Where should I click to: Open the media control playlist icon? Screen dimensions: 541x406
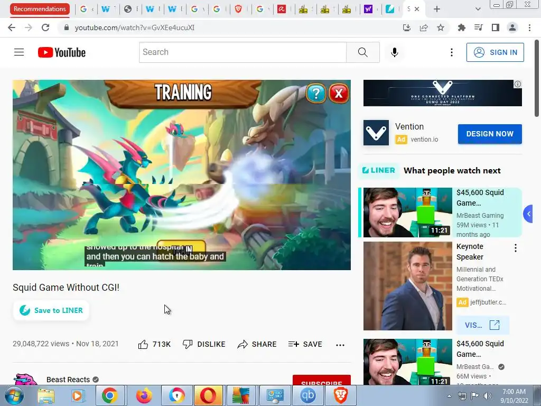[x=478, y=27]
